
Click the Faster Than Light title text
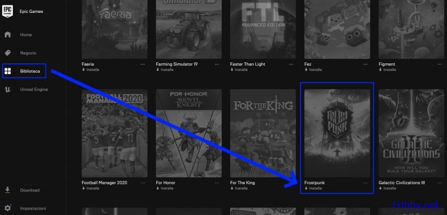248,64
